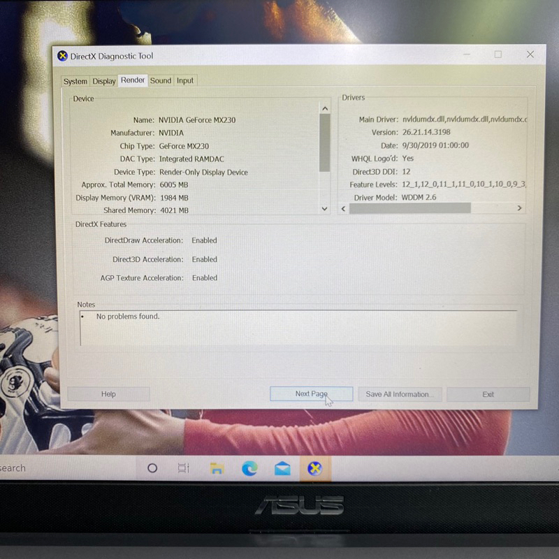The width and height of the screenshot is (559, 559).
Task: Click the Direct3D Acceleration 'Enabled' value
Action: tap(205, 259)
